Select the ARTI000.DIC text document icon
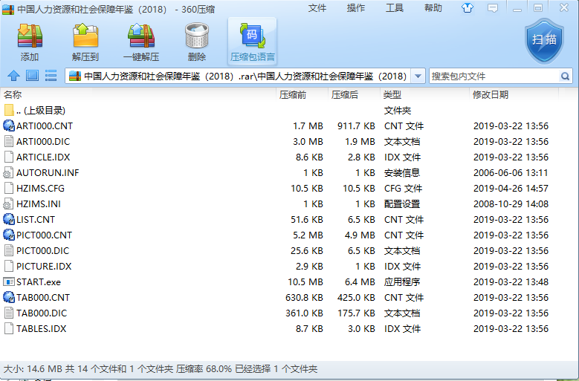 tap(9, 141)
